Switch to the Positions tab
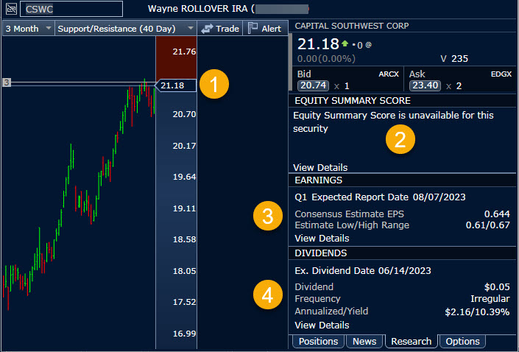The height and width of the screenshot is (352, 519). (318, 341)
